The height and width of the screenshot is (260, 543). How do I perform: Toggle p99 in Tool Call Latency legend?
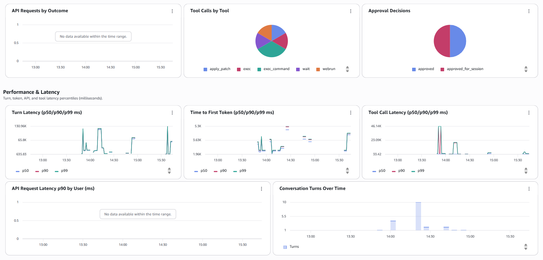pos(418,171)
